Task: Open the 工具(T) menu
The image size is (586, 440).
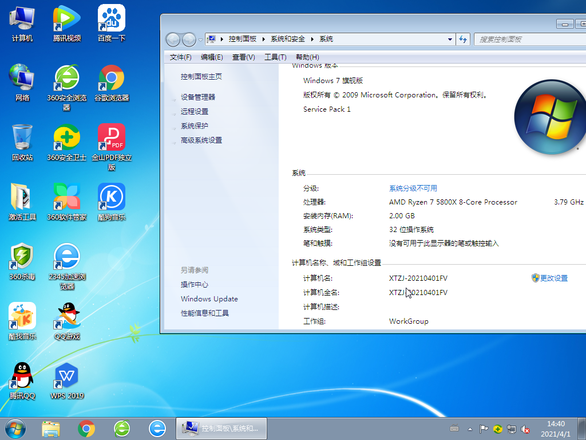Action: [275, 57]
